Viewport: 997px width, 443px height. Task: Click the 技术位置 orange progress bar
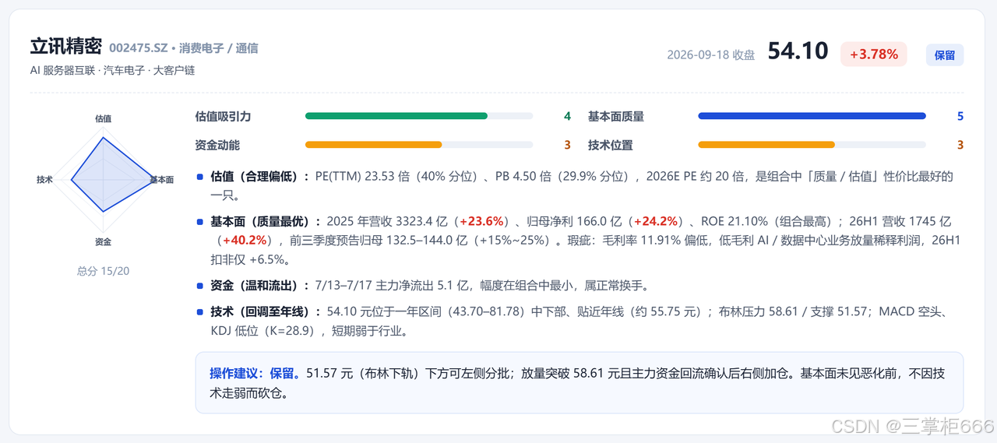[812, 145]
